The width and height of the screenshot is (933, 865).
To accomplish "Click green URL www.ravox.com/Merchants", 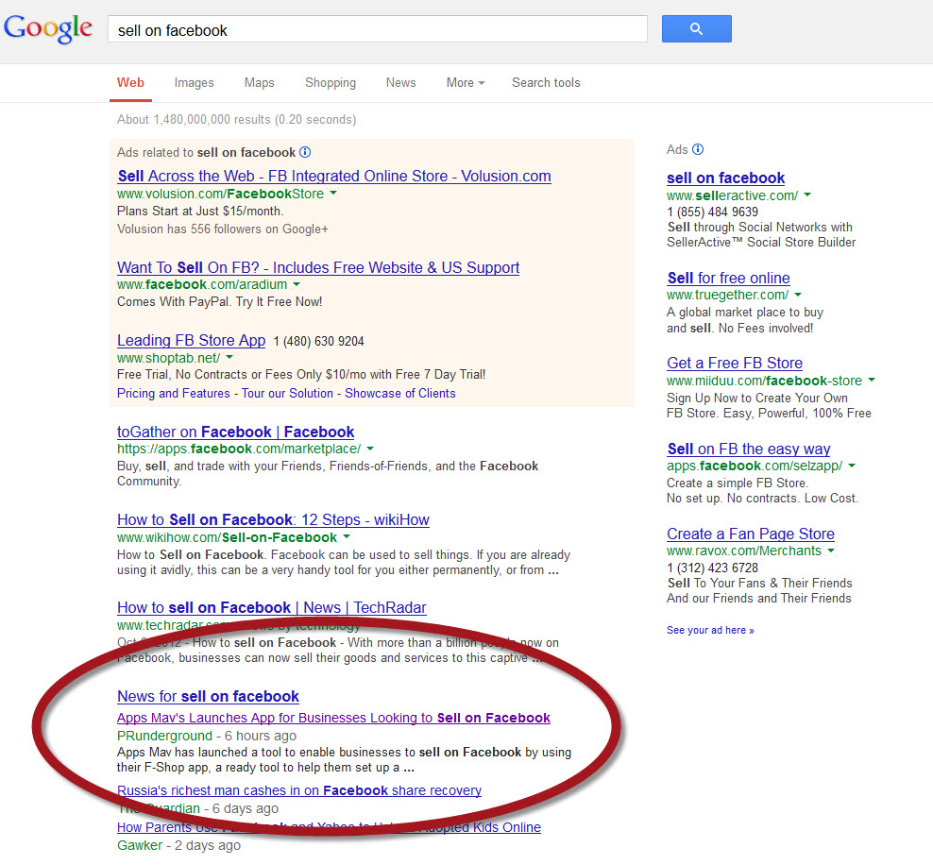I will click(744, 551).
